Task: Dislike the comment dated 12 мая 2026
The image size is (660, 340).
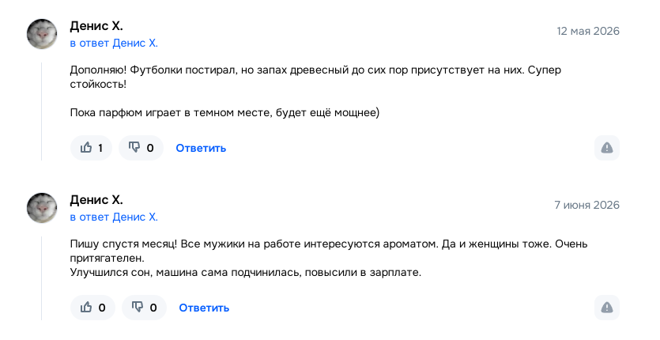Action: [x=141, y=148]
